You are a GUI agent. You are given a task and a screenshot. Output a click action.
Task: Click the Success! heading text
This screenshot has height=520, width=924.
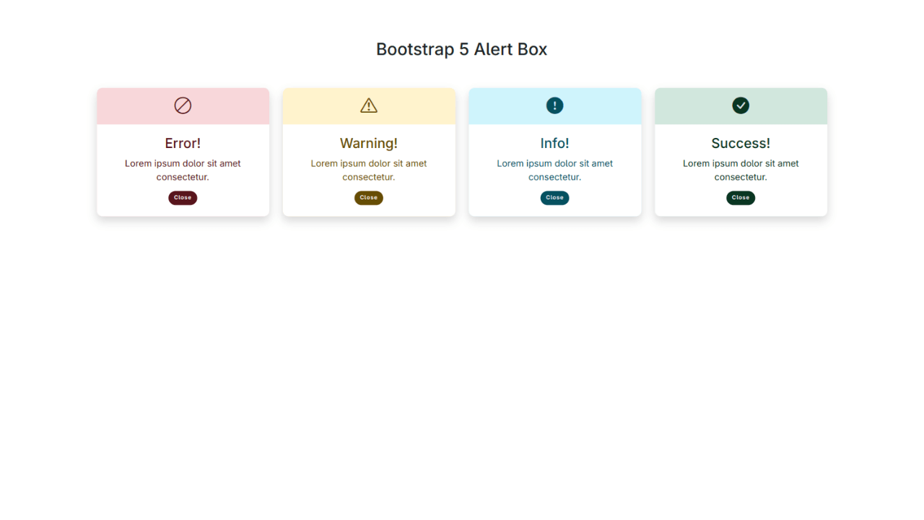741,143
